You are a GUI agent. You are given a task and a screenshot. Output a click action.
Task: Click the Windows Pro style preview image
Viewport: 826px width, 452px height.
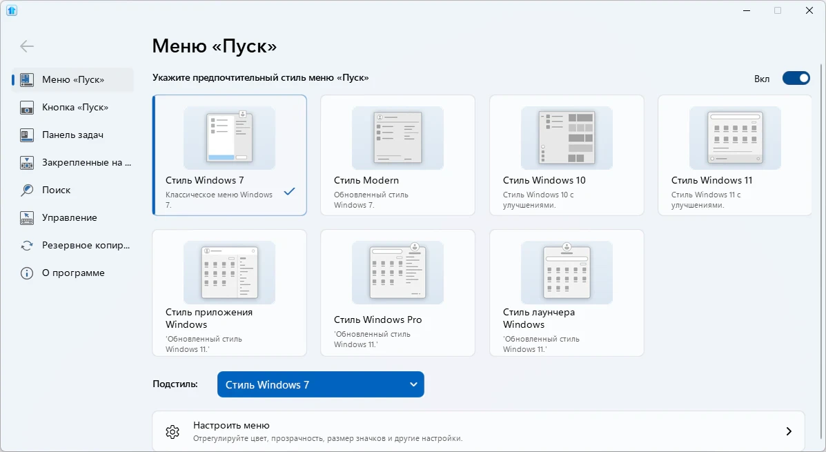click(x=397, y=273)
